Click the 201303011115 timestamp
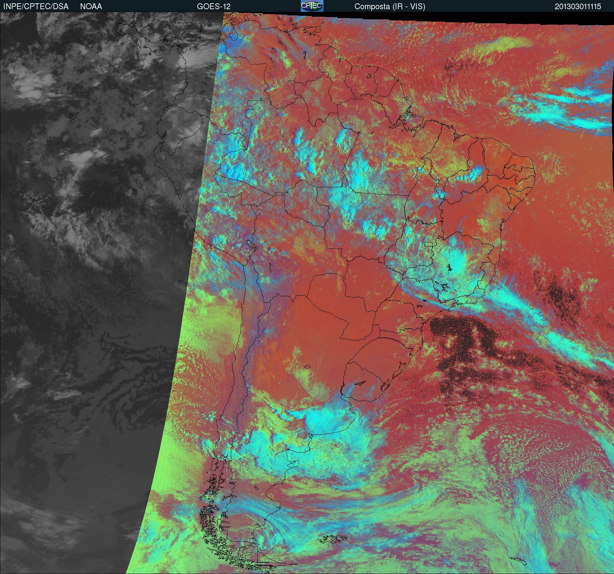614x574 pixels. click(578, 7)
